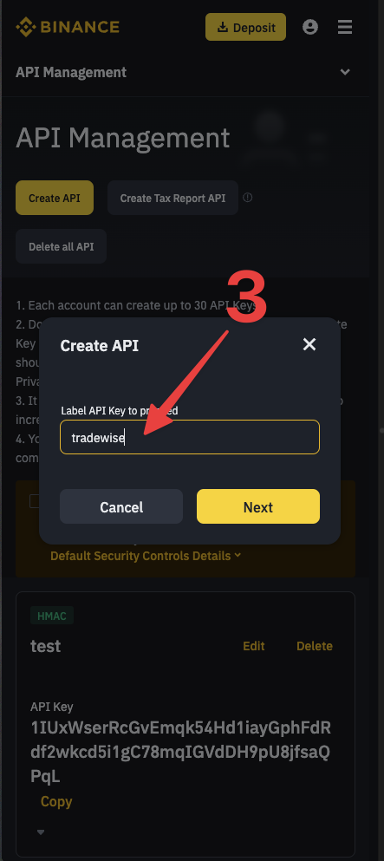The width and height of the screenshot is (384, 861).
Task: Focus the Label API Key input field
Action: pyautogui.click(x=190, y=437)
